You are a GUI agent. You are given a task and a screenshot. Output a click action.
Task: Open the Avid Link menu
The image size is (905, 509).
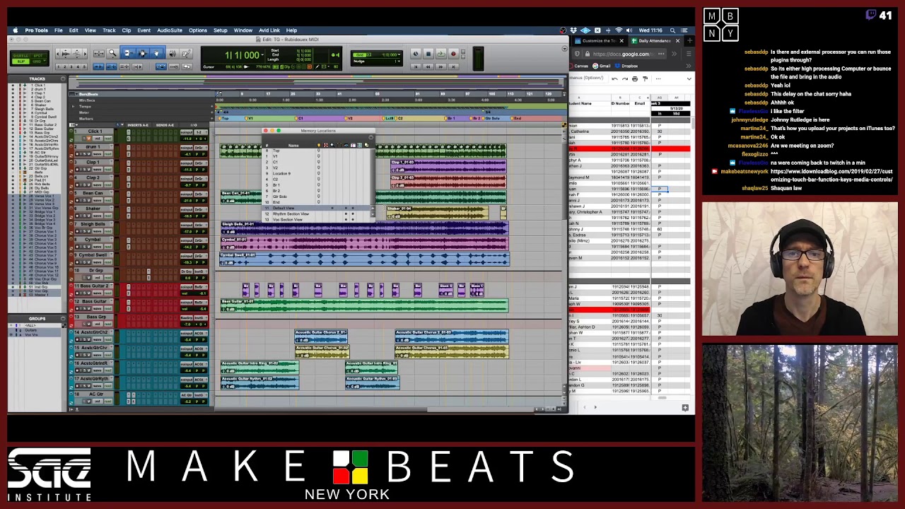(269, 30)
